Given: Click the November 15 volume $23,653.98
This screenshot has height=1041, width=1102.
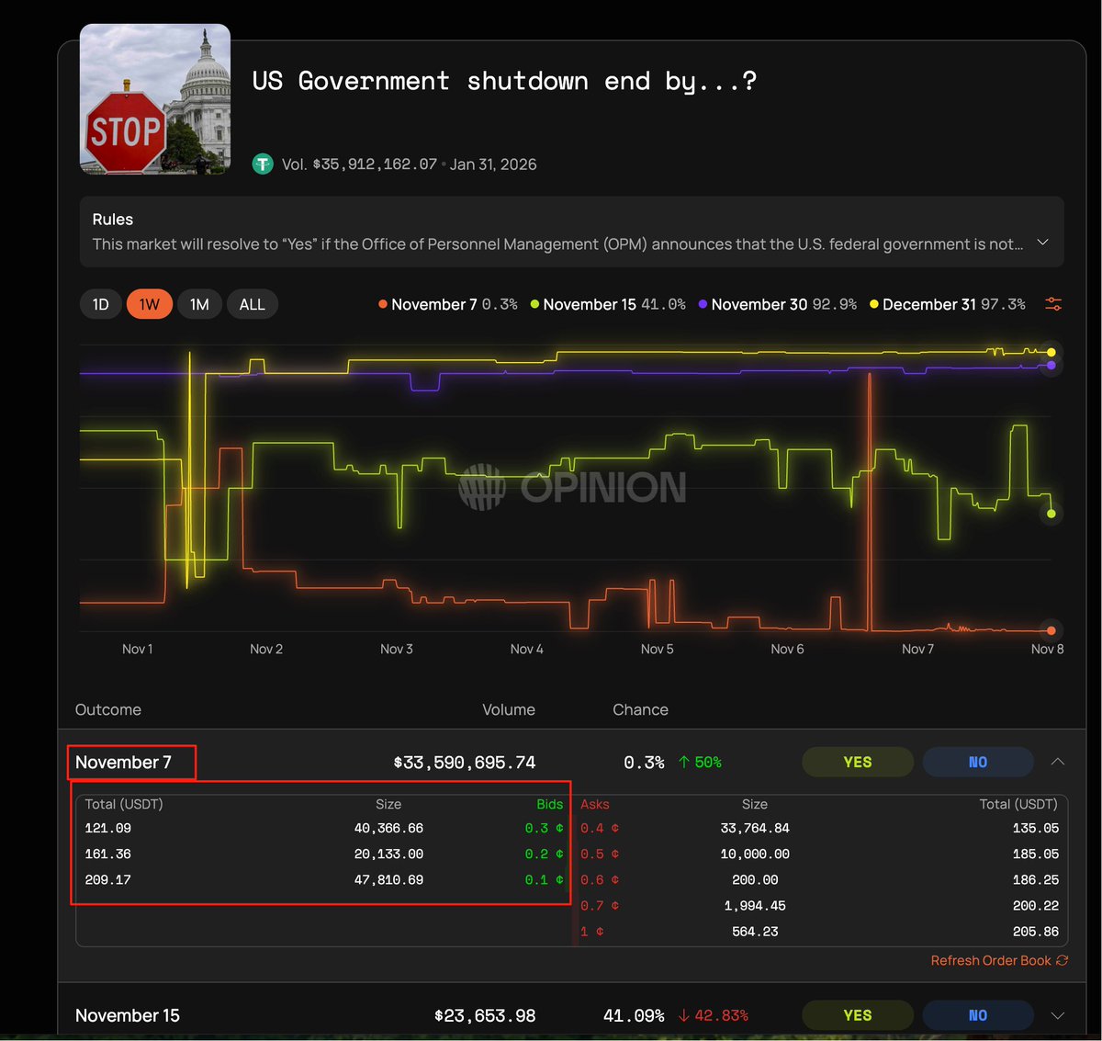Looking at the screenshot, I should (x=485, y=1015).
